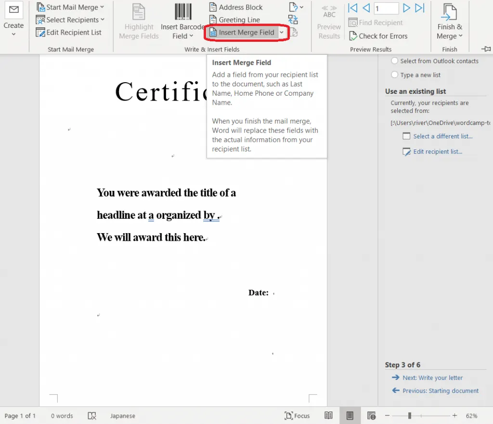Screen dimensions: 493x424
Task: Open the Finish & Merge dropdown
Action: click(x=450, y=36)
